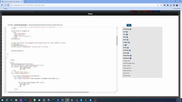Screen dimensions: 182x102
Task: Click the browser forward arrow
Action: [5, 5]
